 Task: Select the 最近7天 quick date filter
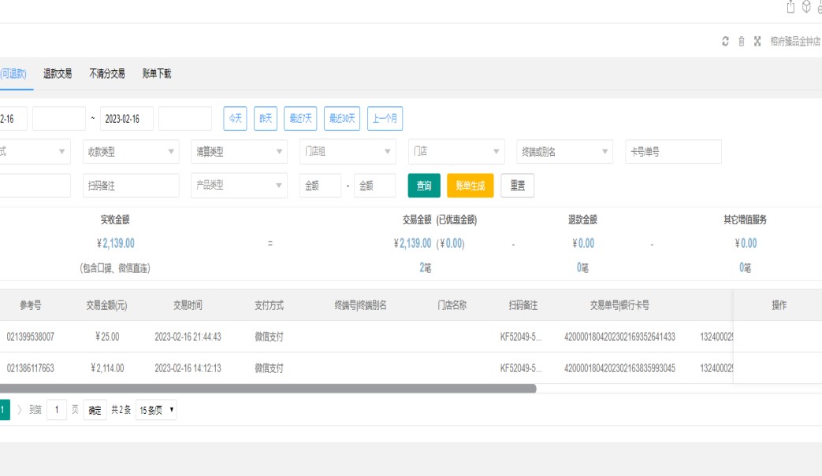click(x=300, y=119)
